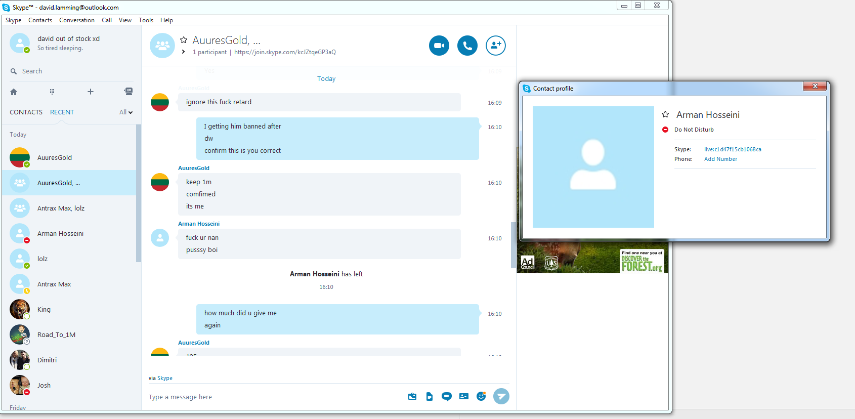The image size is (855, 419).
Task: Switch to the CONTACTS tab
Action: [x=26, y=112]
